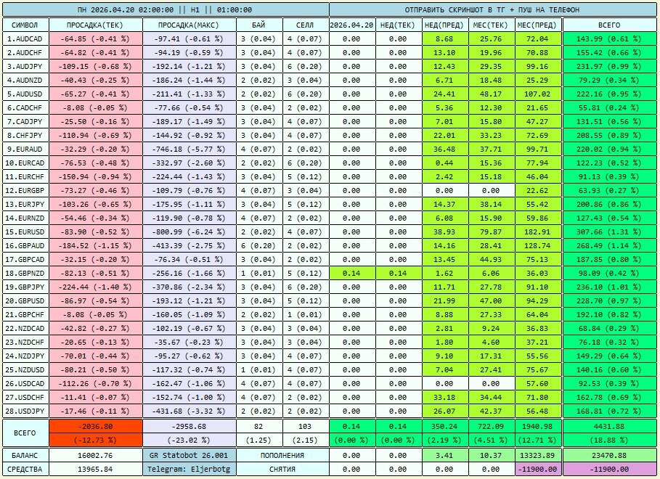Click the total 55.81 (0.24 %) for CADCHF
The image size is (660, 479).
point(609,107)
